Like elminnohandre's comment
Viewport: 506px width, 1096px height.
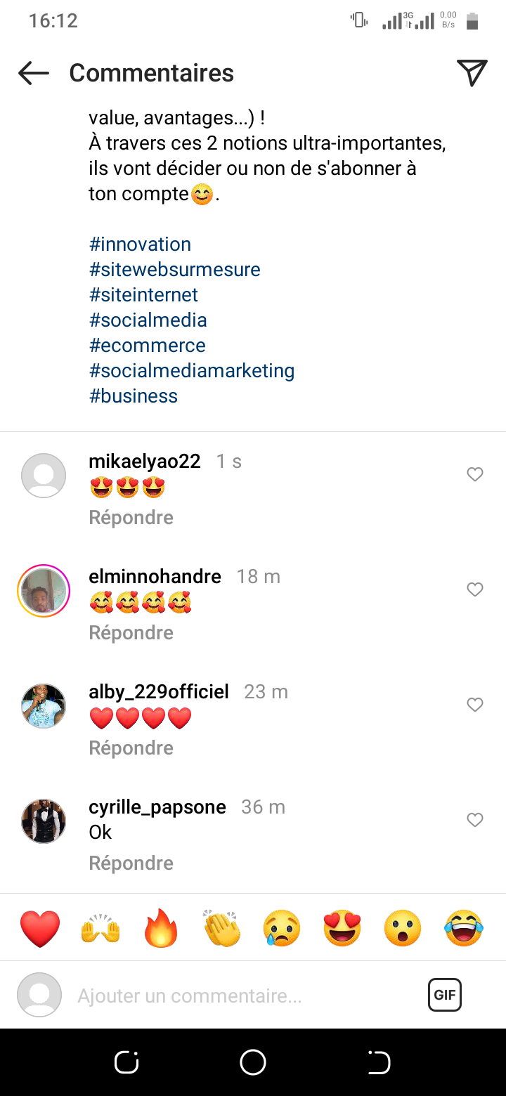475,589
